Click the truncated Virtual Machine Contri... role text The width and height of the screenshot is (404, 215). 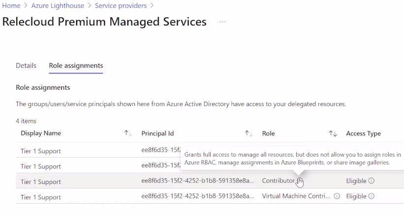click(296, 196)
